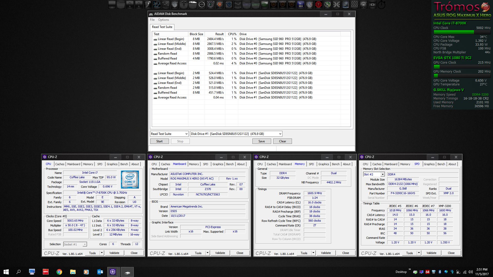Switch to About tab in CPU-Z SPD window
The width and height of the screenshot is (493, 277).
(452, 164)
